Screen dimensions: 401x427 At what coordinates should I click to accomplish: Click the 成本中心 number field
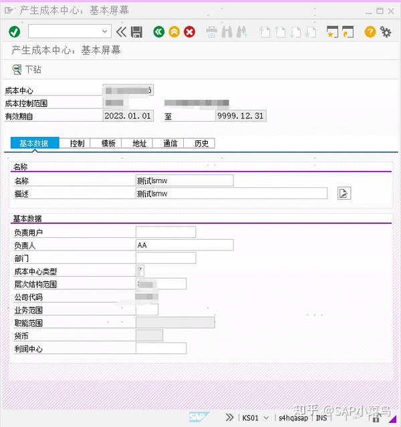coord(128,90)
